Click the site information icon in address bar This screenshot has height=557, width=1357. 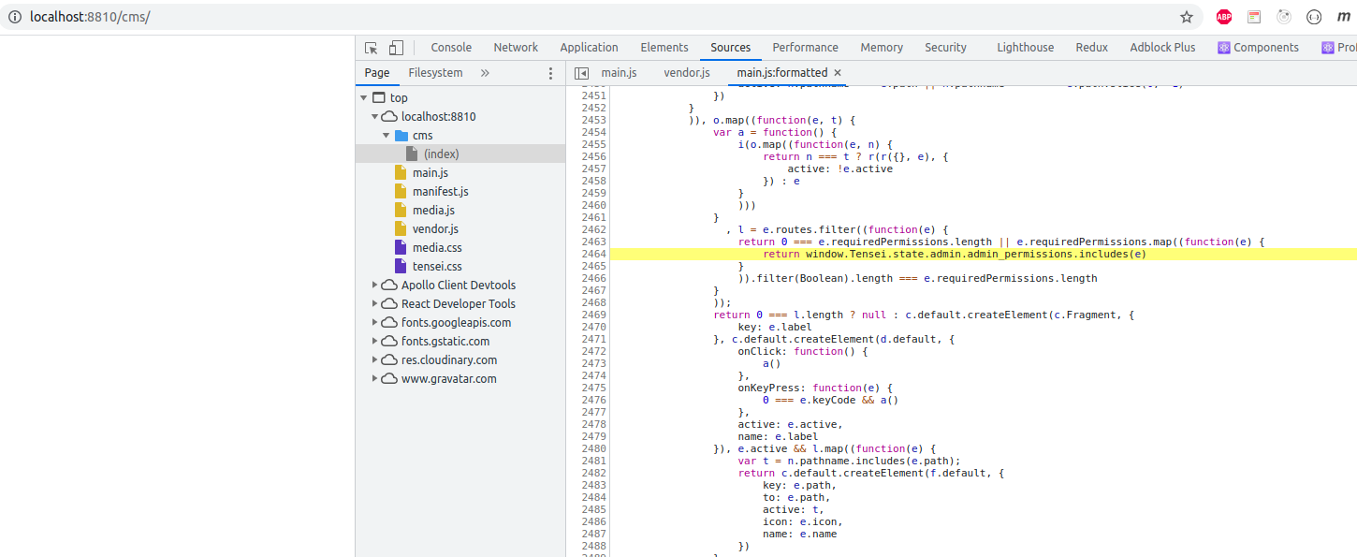coord(14,16)
